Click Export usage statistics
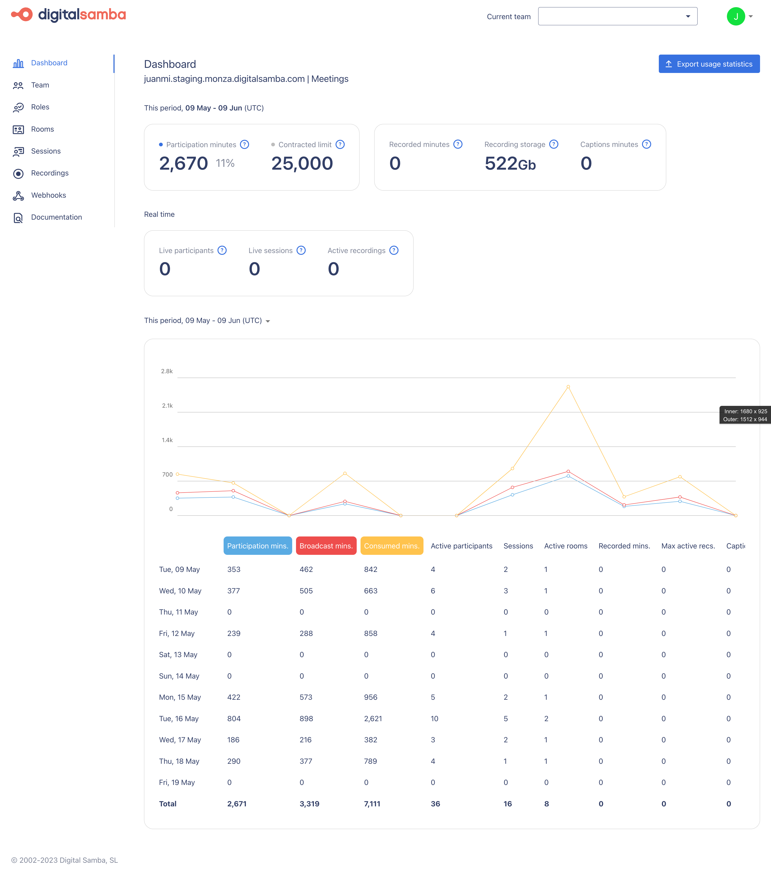Viewport: 771px width, 876px height. pos(709,64)
